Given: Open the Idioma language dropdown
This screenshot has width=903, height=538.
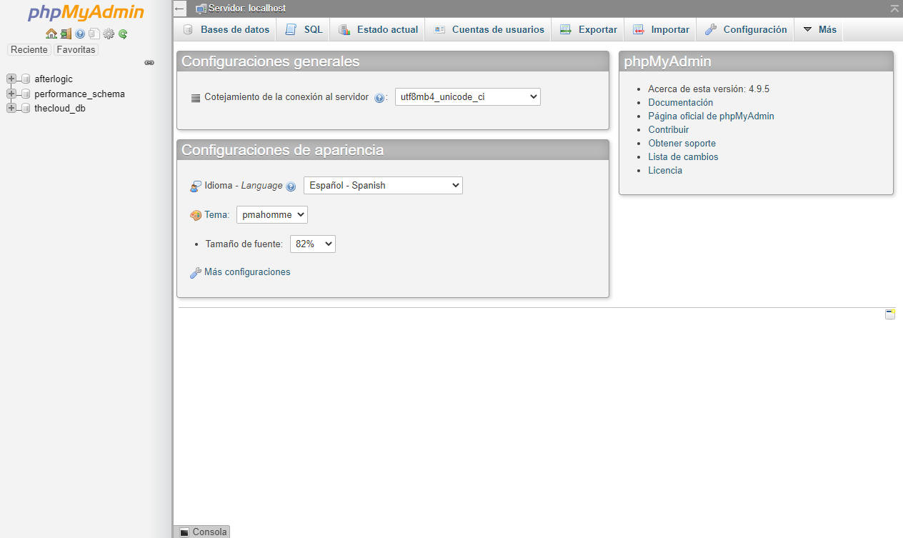Looking at the screenshot, I should pos(383,185).
